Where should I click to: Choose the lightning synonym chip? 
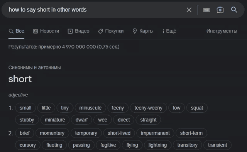point(157,145)
